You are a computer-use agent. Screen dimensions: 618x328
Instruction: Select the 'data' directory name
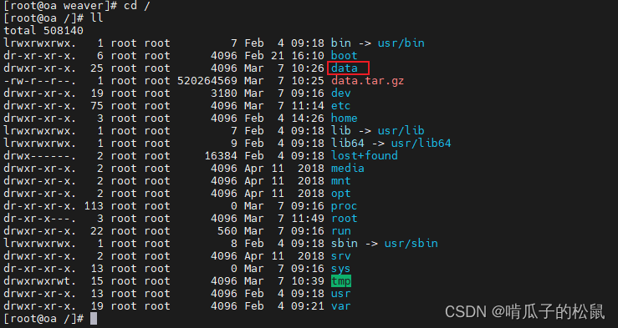point(344,68)
